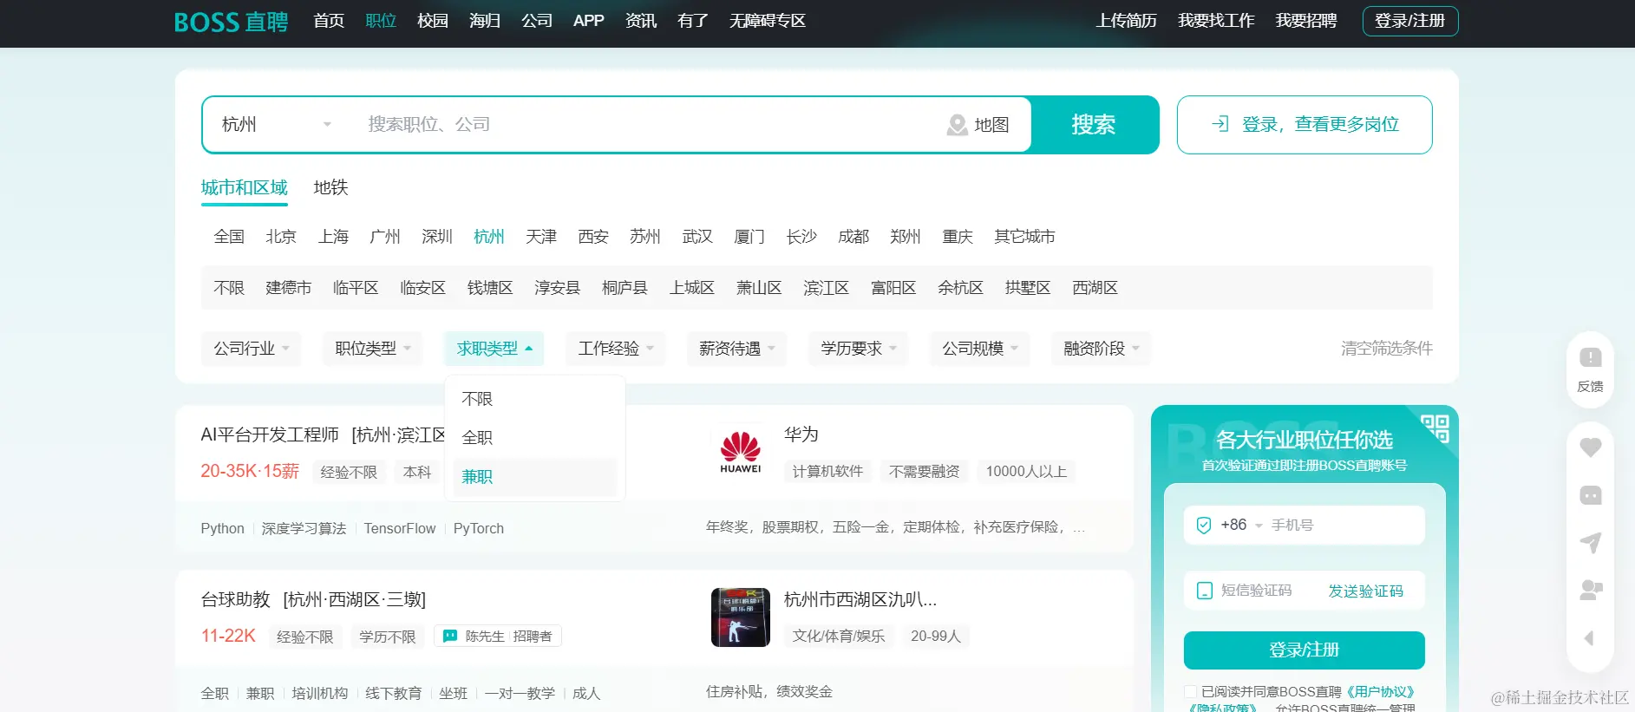Image resolution: width=1635 pixels, height=712 pixels.
Task: Click 登录，查看更多岗位 button
Action: click(1305, 125)
